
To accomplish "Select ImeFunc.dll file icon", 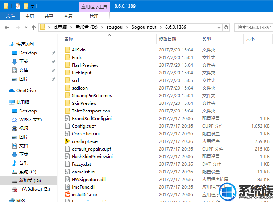I will click(x=67, y=187).
